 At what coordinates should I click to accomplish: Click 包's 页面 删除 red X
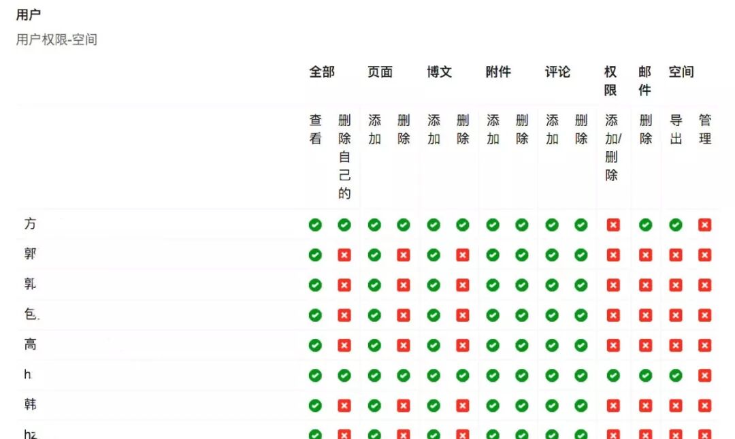(x=403, y=315)
